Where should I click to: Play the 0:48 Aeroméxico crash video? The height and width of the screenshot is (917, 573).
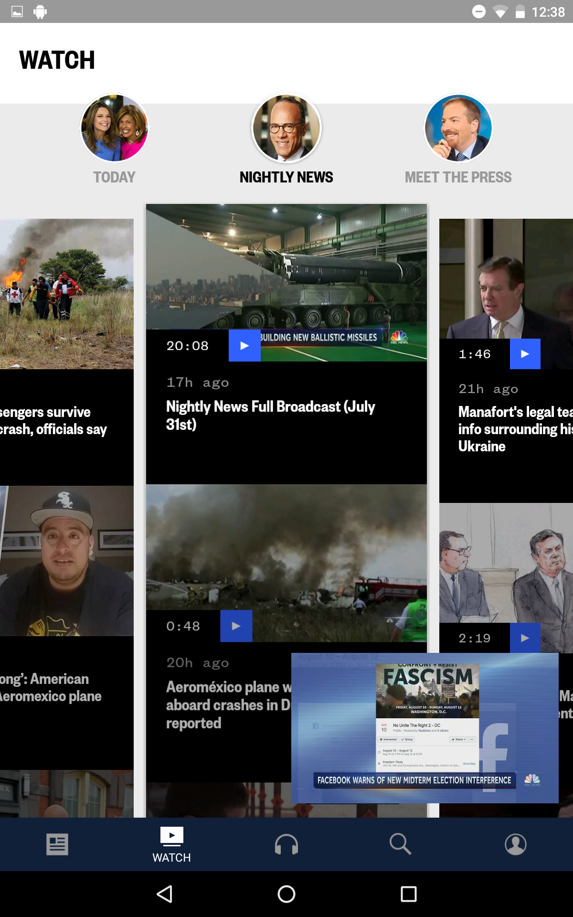(x=236, y=626)
